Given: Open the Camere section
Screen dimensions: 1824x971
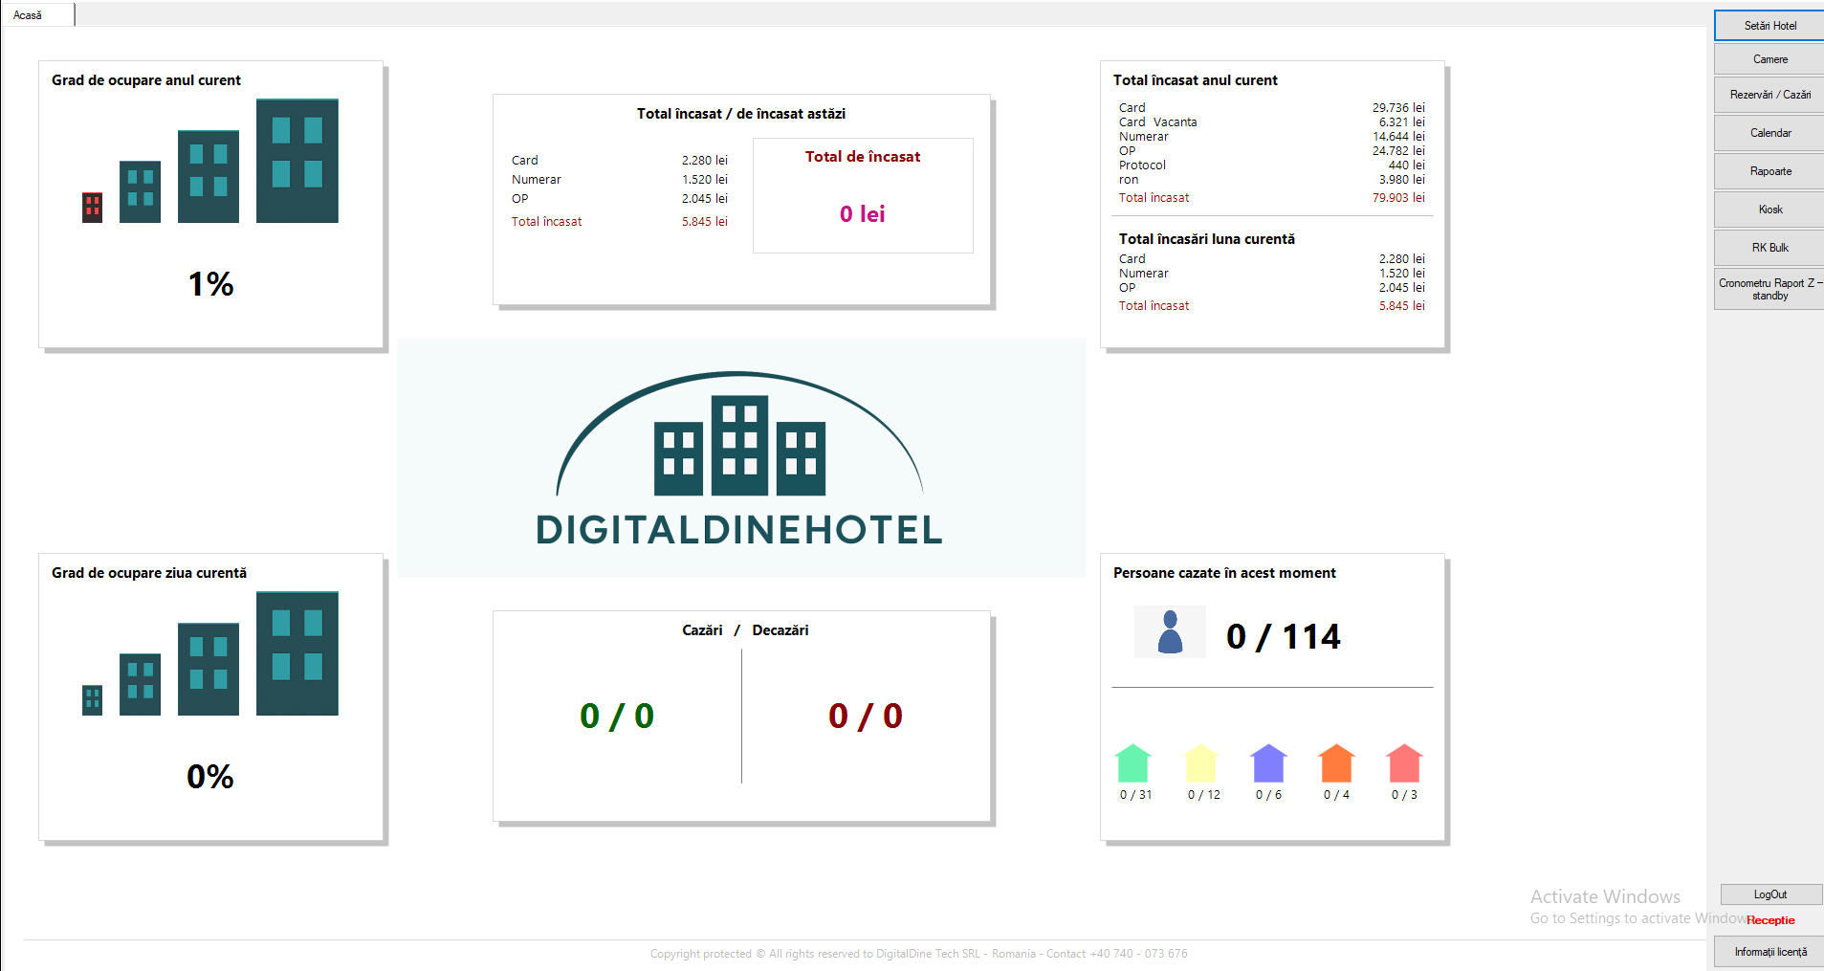Looking at the screenshot, I should click(x=1769, y=59).
